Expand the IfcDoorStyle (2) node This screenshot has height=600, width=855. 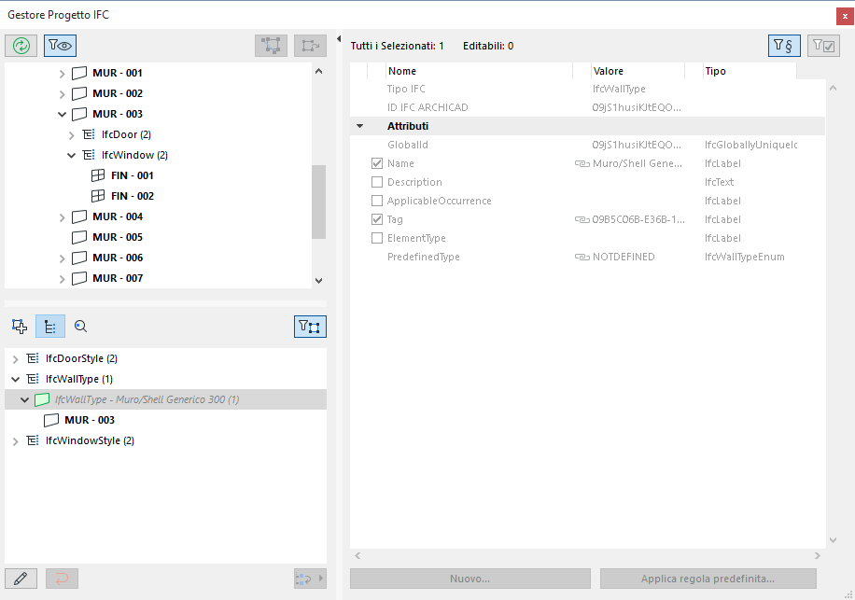pyautogui.click(x=15, y=358)
